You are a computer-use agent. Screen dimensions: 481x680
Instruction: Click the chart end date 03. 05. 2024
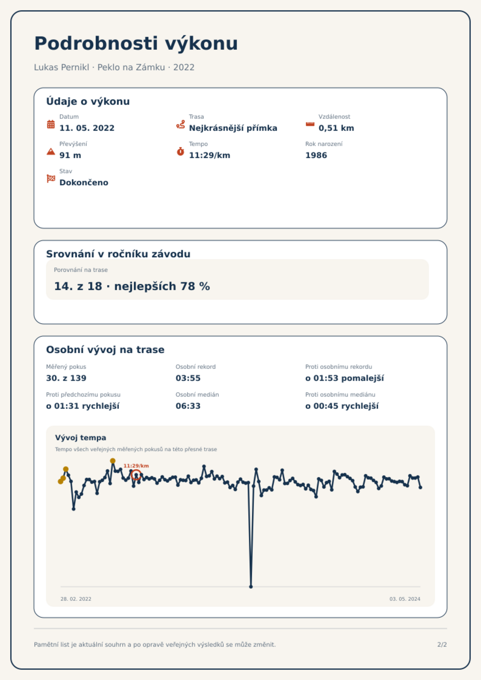[x=405, y=599]
